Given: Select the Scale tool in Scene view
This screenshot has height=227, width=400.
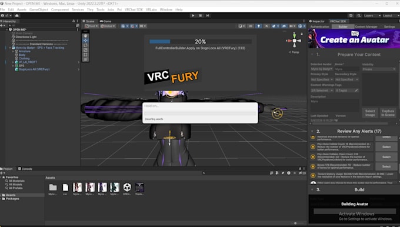Looking at the screenshot, I should [85, 50].
